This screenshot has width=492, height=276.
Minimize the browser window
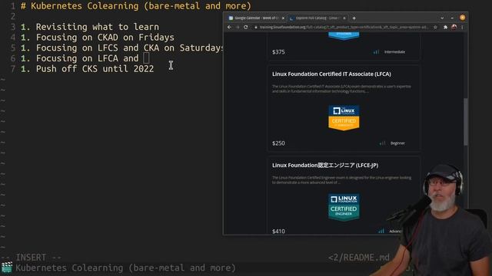coord(452,18)
